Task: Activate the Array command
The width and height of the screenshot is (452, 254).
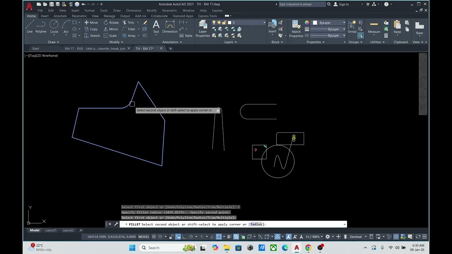Action: coord(129,36)
